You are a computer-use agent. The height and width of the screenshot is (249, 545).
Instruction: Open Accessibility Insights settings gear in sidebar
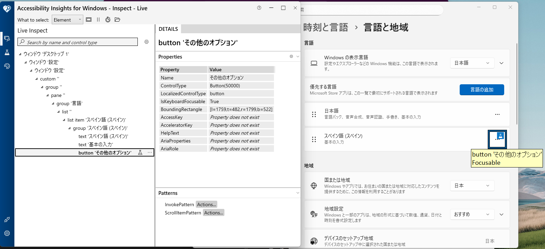tap(7, 233)
